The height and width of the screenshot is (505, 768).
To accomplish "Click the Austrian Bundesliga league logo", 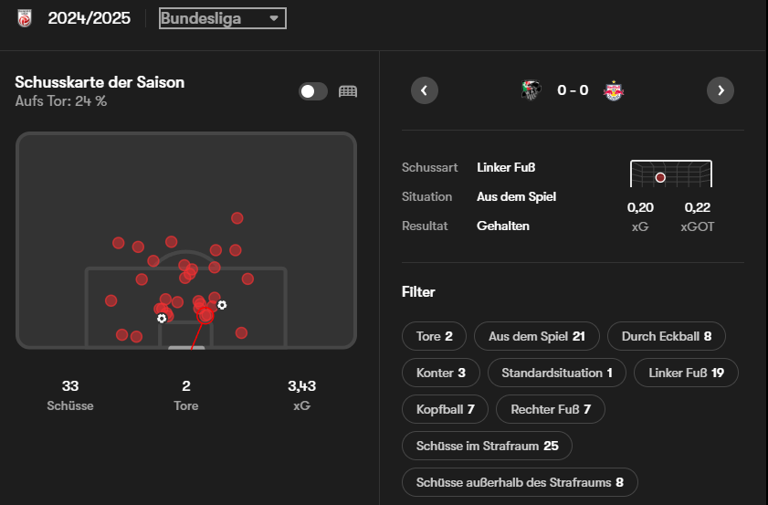I will click(25, 18).
